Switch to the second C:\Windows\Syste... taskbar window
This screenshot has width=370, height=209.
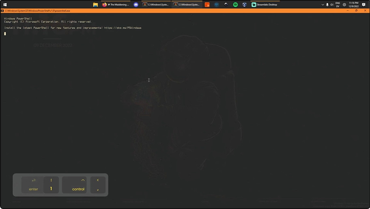point(187,4)
